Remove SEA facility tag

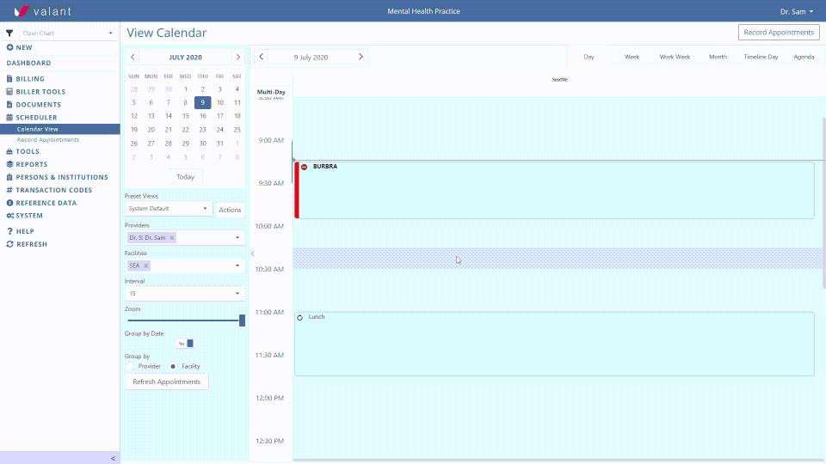tap(146, 266)
